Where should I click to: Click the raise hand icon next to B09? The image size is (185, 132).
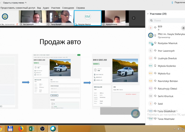point(183,28)
